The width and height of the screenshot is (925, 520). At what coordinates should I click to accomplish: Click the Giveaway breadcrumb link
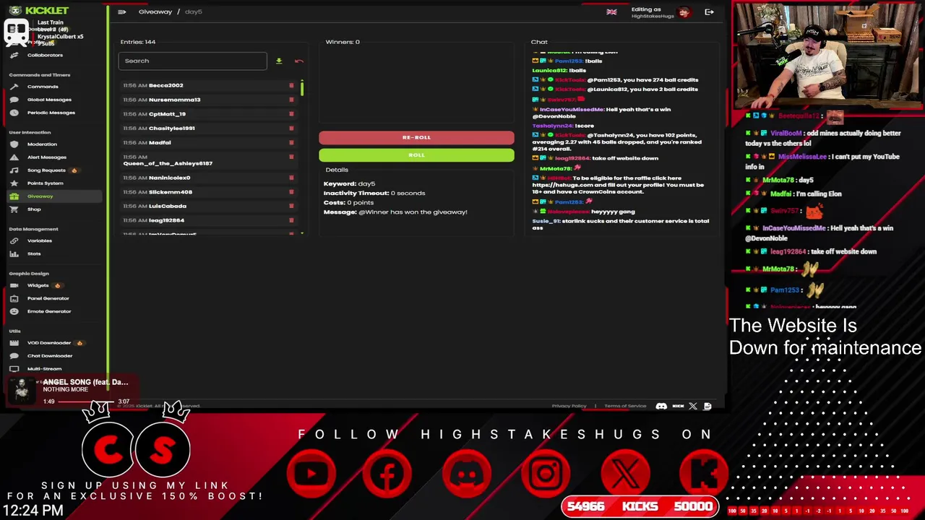click(x=155, y=12)
